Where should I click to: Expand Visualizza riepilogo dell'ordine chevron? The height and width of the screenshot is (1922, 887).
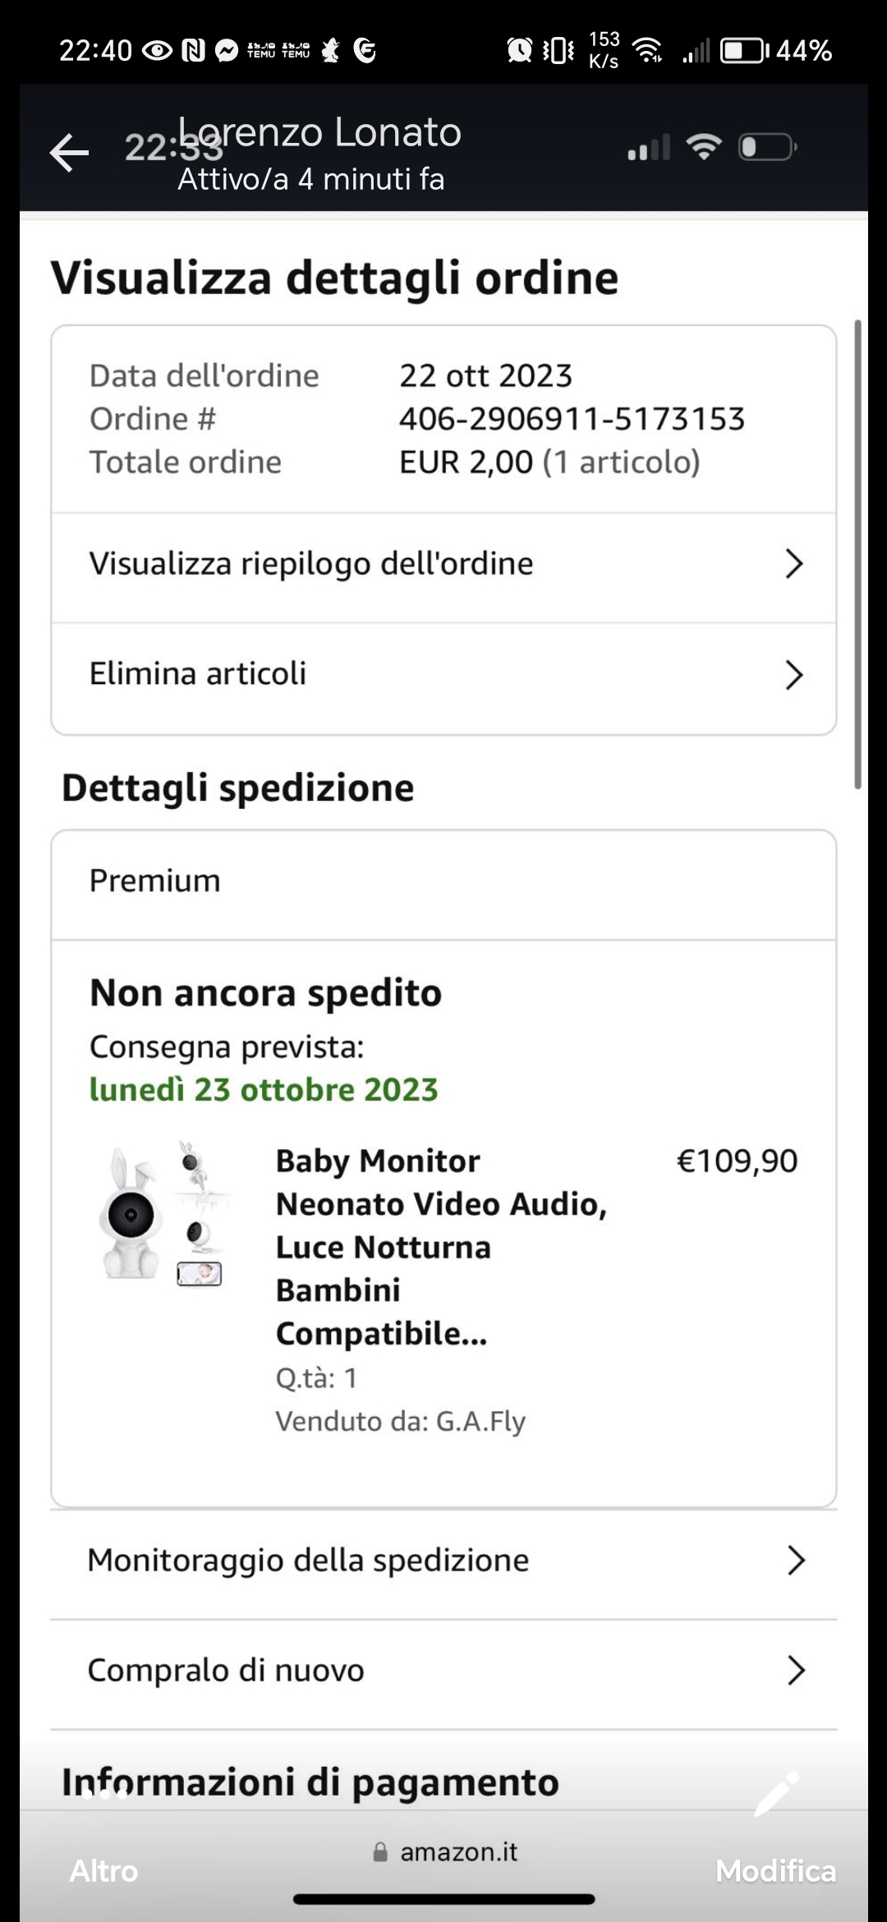tap(793, 564)
